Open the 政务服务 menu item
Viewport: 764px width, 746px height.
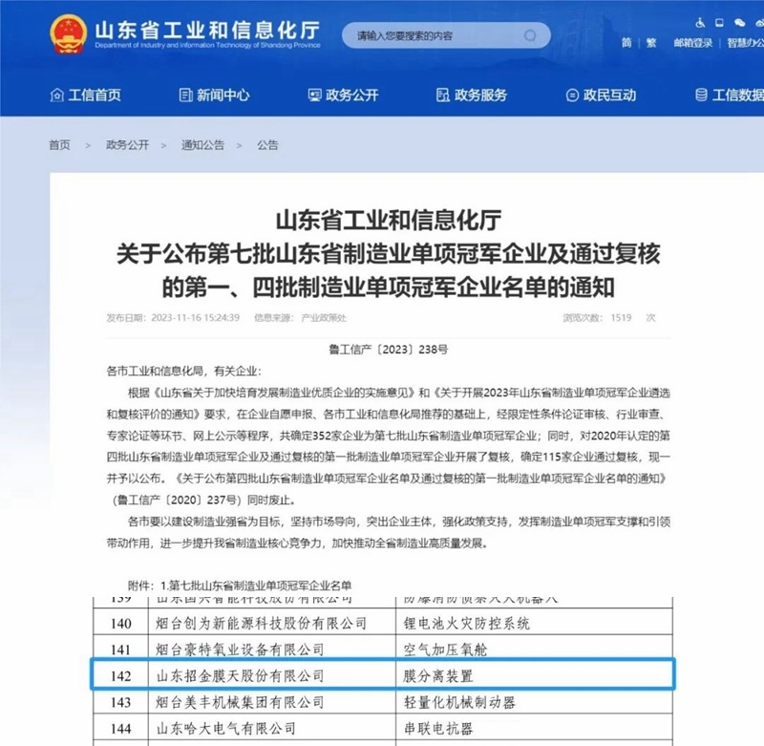[472, 95]
